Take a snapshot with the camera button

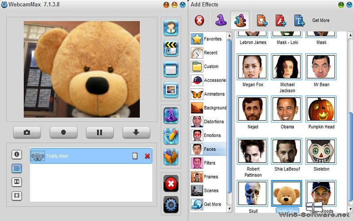27,132
